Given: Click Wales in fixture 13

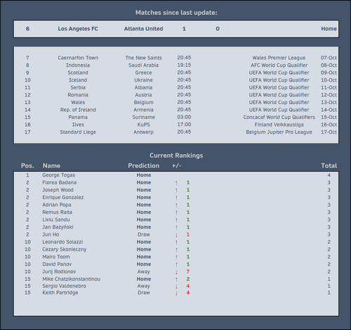Looking at the screenshot, I should (x=78, y=103).
